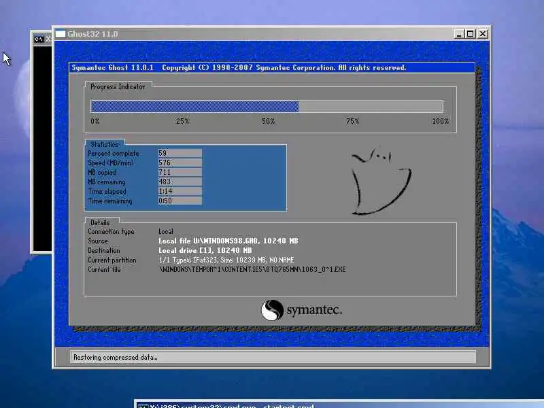The image size is (544, 408).
Task: Click the Speed (MB/min) label
Action: [x=110, y=163]
